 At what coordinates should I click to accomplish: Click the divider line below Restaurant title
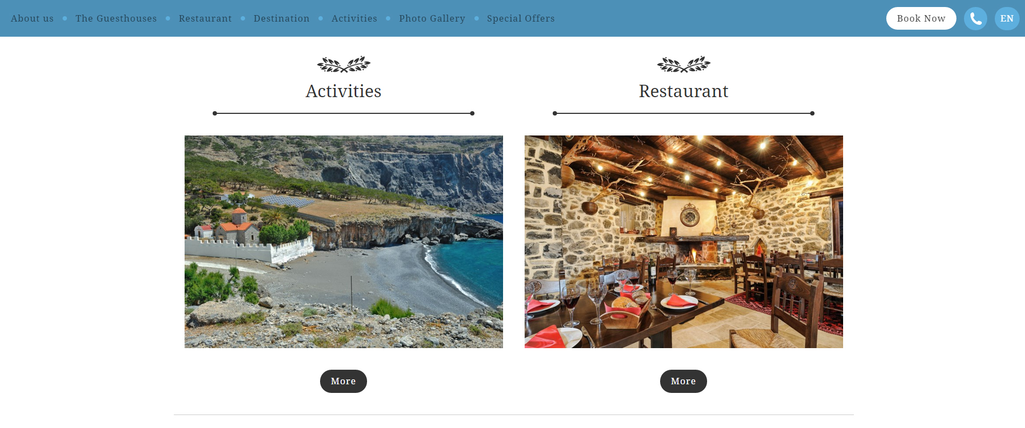pyautogui.click(x=683, y=113)
